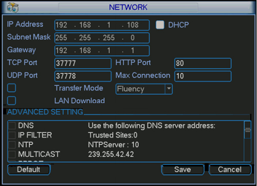Click the Cancel button
Viewport: 257px width, 186px height.
coord(230,170)
